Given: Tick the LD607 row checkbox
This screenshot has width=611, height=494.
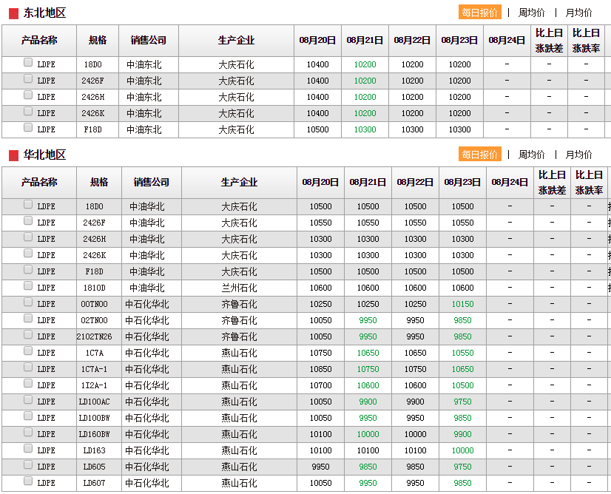Looking at the screenshot, I should (x=28, y=481).
